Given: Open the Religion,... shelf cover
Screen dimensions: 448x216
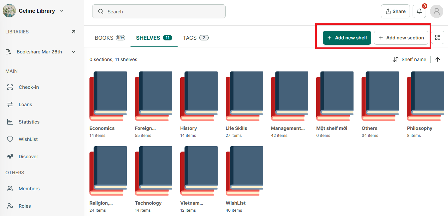Looking at the screenshot, I should 108,171.
